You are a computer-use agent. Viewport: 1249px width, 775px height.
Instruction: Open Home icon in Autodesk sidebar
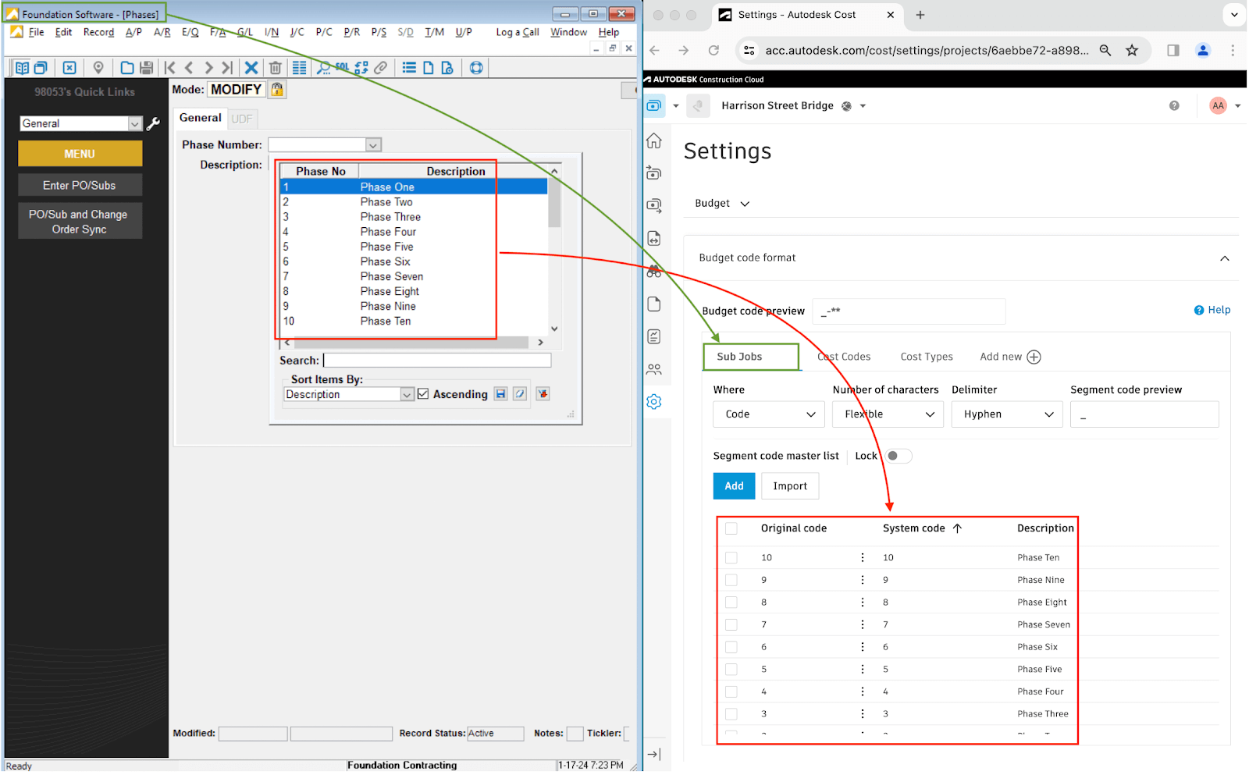click(x=654, y=140)
